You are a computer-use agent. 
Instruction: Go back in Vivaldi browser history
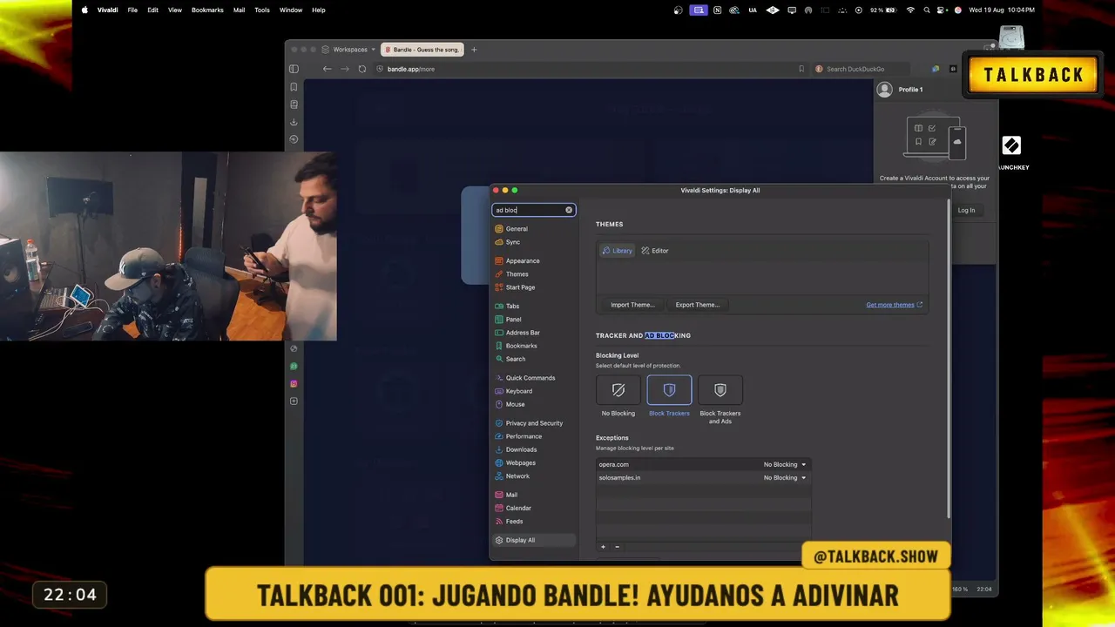pyautogui.click(x=327, y=69)
